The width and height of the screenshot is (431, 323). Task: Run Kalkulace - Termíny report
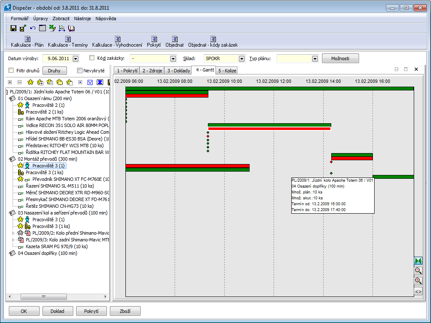pos(68,42)
